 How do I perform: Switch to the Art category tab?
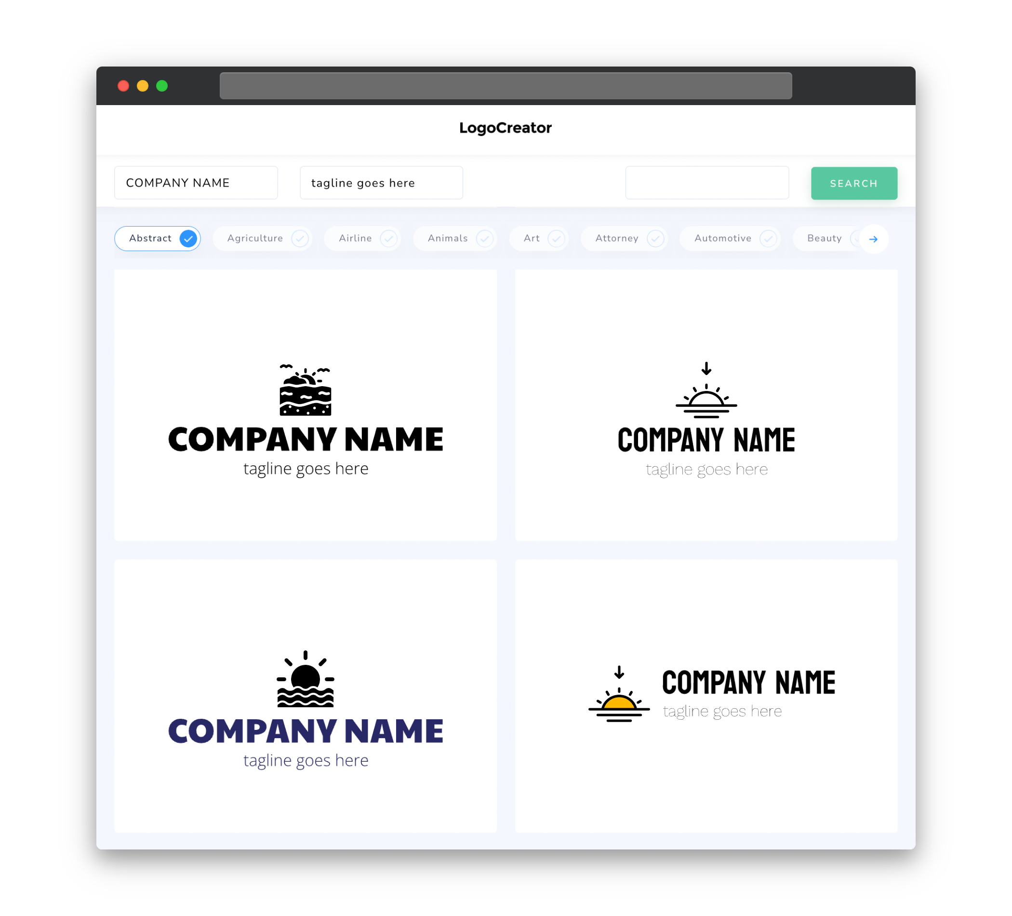(540, 238)
